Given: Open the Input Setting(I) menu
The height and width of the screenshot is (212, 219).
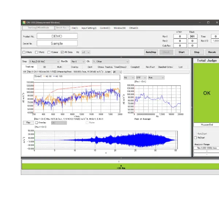Looking at the screenshot, I should click(89, 28).
